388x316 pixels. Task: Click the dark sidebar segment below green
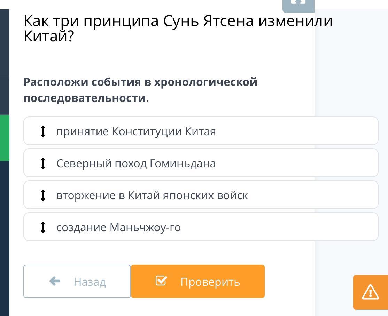coord(5,238)
